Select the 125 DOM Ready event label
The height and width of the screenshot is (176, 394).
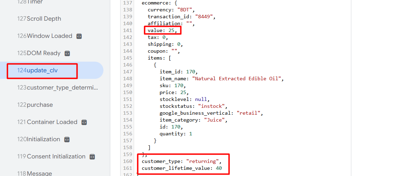pyautogui.click(x=39, y=53)
